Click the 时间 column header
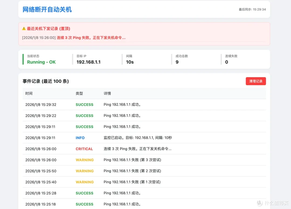The height and width of the screenshot is (209, 291). click(29, 94)
